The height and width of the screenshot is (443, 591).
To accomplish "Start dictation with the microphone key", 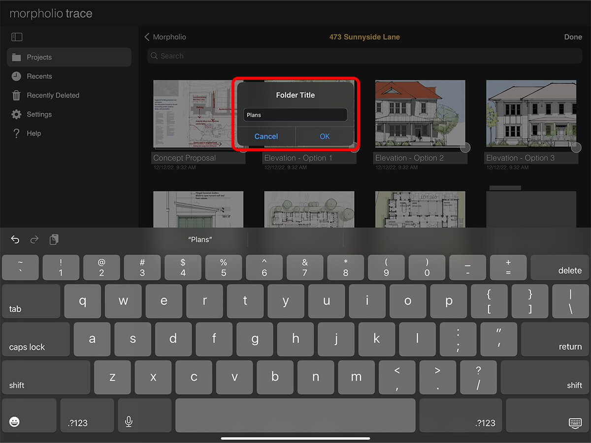I will coord(129,422).
